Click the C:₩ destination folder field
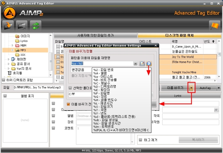223x153 pixels. pyautogui.click(x=79, y=94)
